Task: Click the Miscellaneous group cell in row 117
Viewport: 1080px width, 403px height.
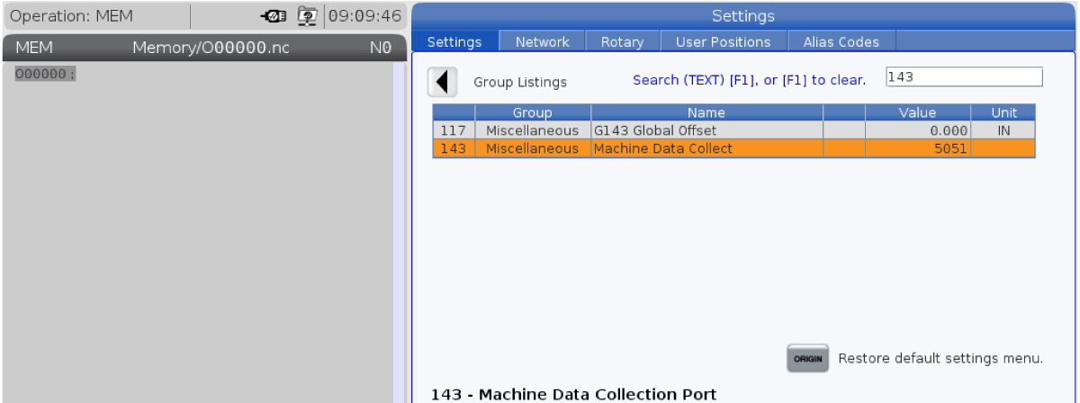Action: (533, 130)
